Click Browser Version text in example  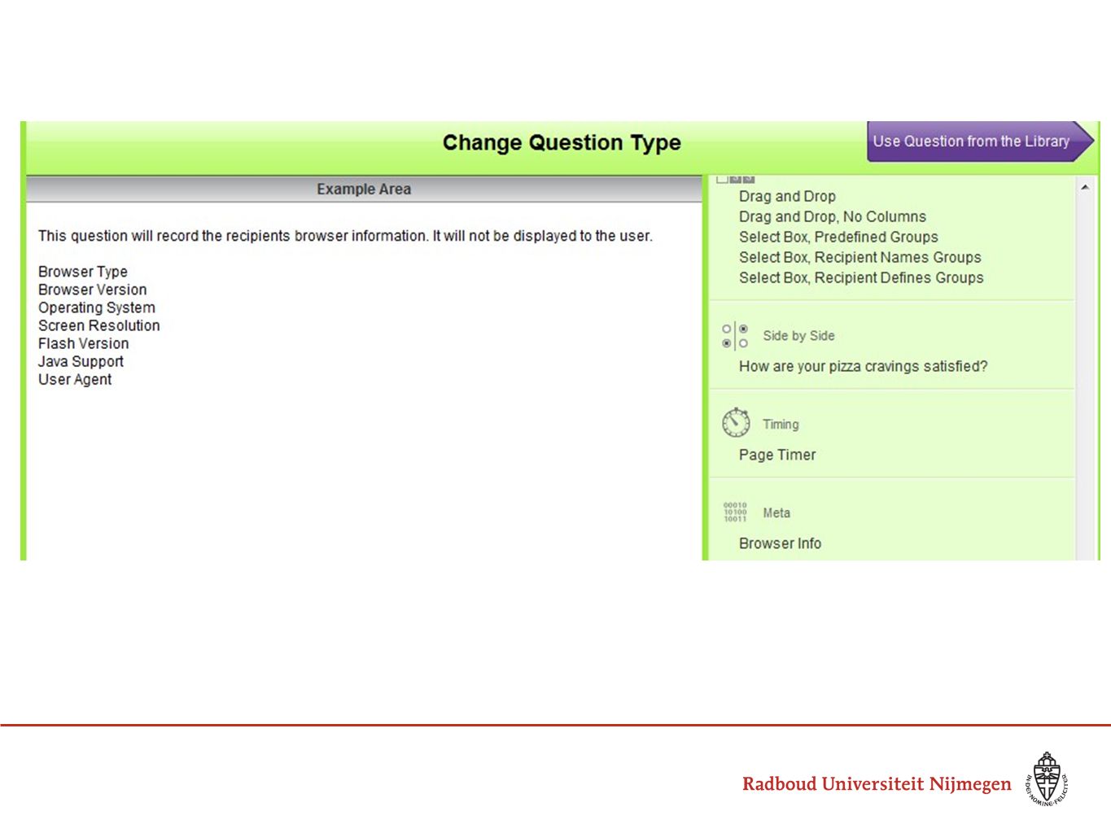pos(93,290)
